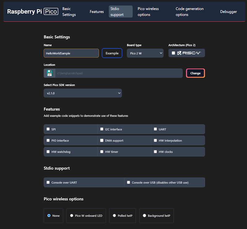
Task: Enable Console over UART
Action: [48, 182]
